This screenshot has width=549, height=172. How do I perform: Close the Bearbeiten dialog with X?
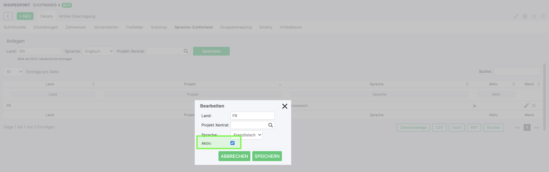(x=284, y=106)
